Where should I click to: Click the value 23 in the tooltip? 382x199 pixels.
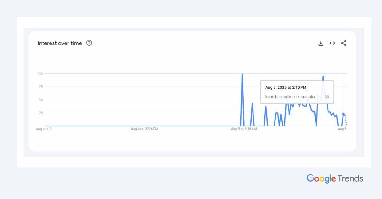point(327,97)
